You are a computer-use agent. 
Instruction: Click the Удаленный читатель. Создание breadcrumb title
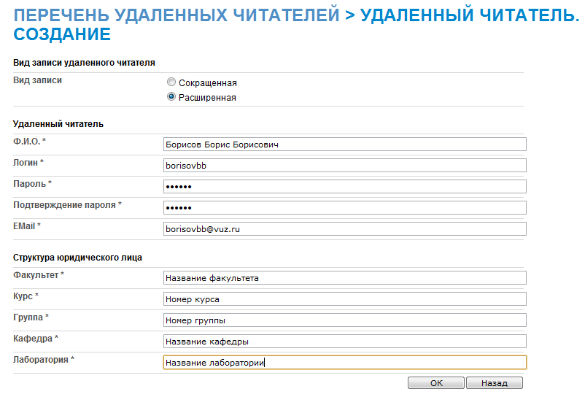[297, 25]
